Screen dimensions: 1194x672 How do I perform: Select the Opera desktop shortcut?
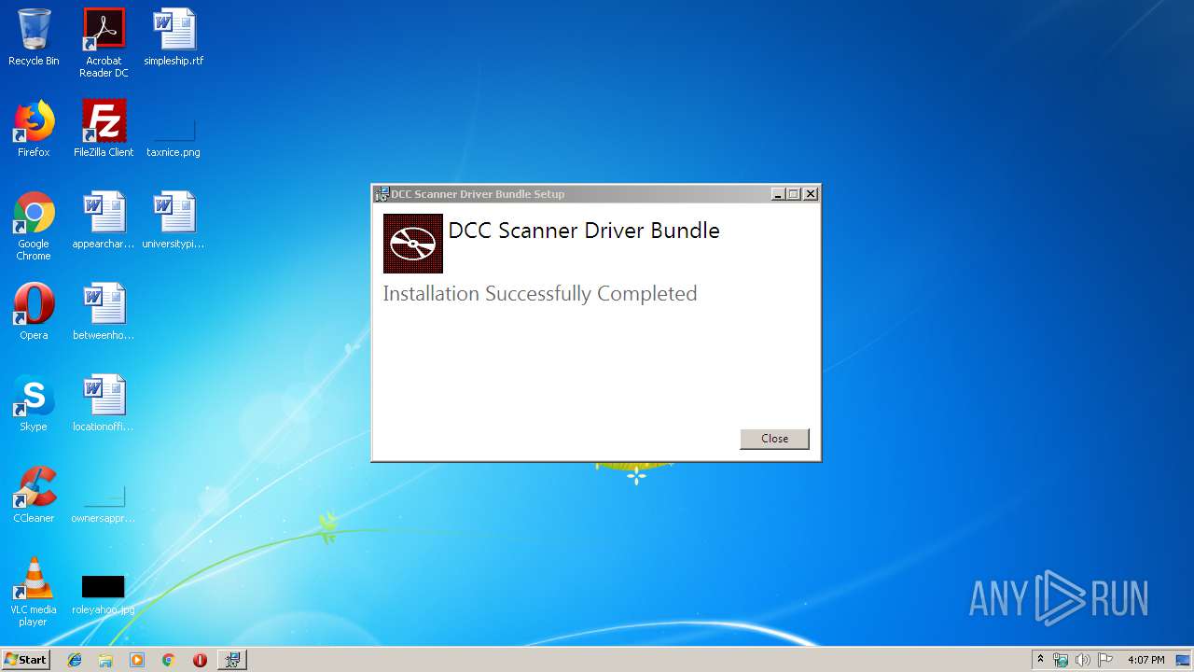tap(34, 312)
